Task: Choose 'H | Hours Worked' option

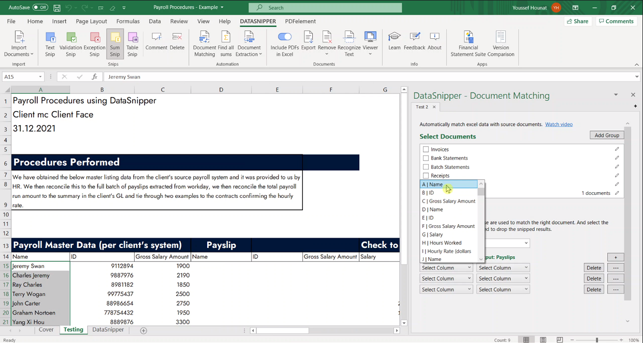Action: pos(448,243)
